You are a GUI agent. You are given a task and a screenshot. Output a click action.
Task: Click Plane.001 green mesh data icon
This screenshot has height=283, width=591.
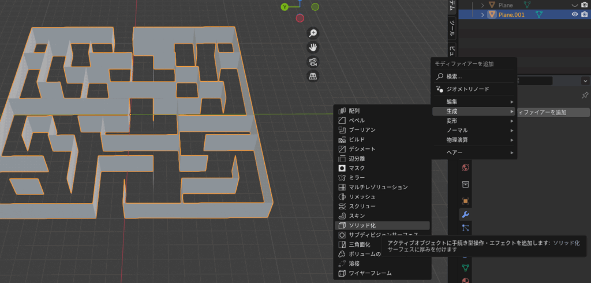(540, 14)
